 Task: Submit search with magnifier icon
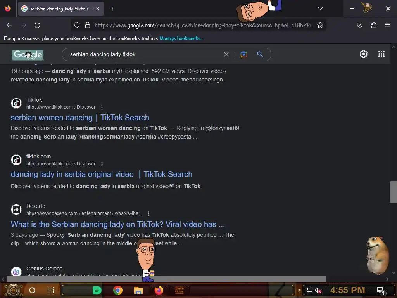pos(260,54)
